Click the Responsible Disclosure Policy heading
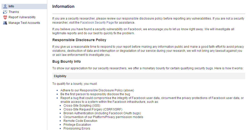Screen dimensions: 249x130 point(79,40)
